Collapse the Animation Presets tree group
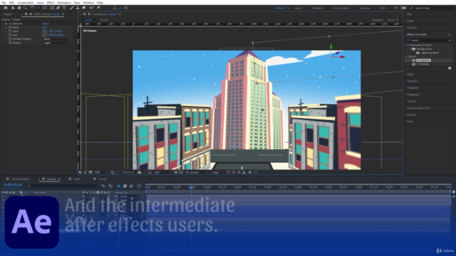The image size is (456, 256). 407,45
